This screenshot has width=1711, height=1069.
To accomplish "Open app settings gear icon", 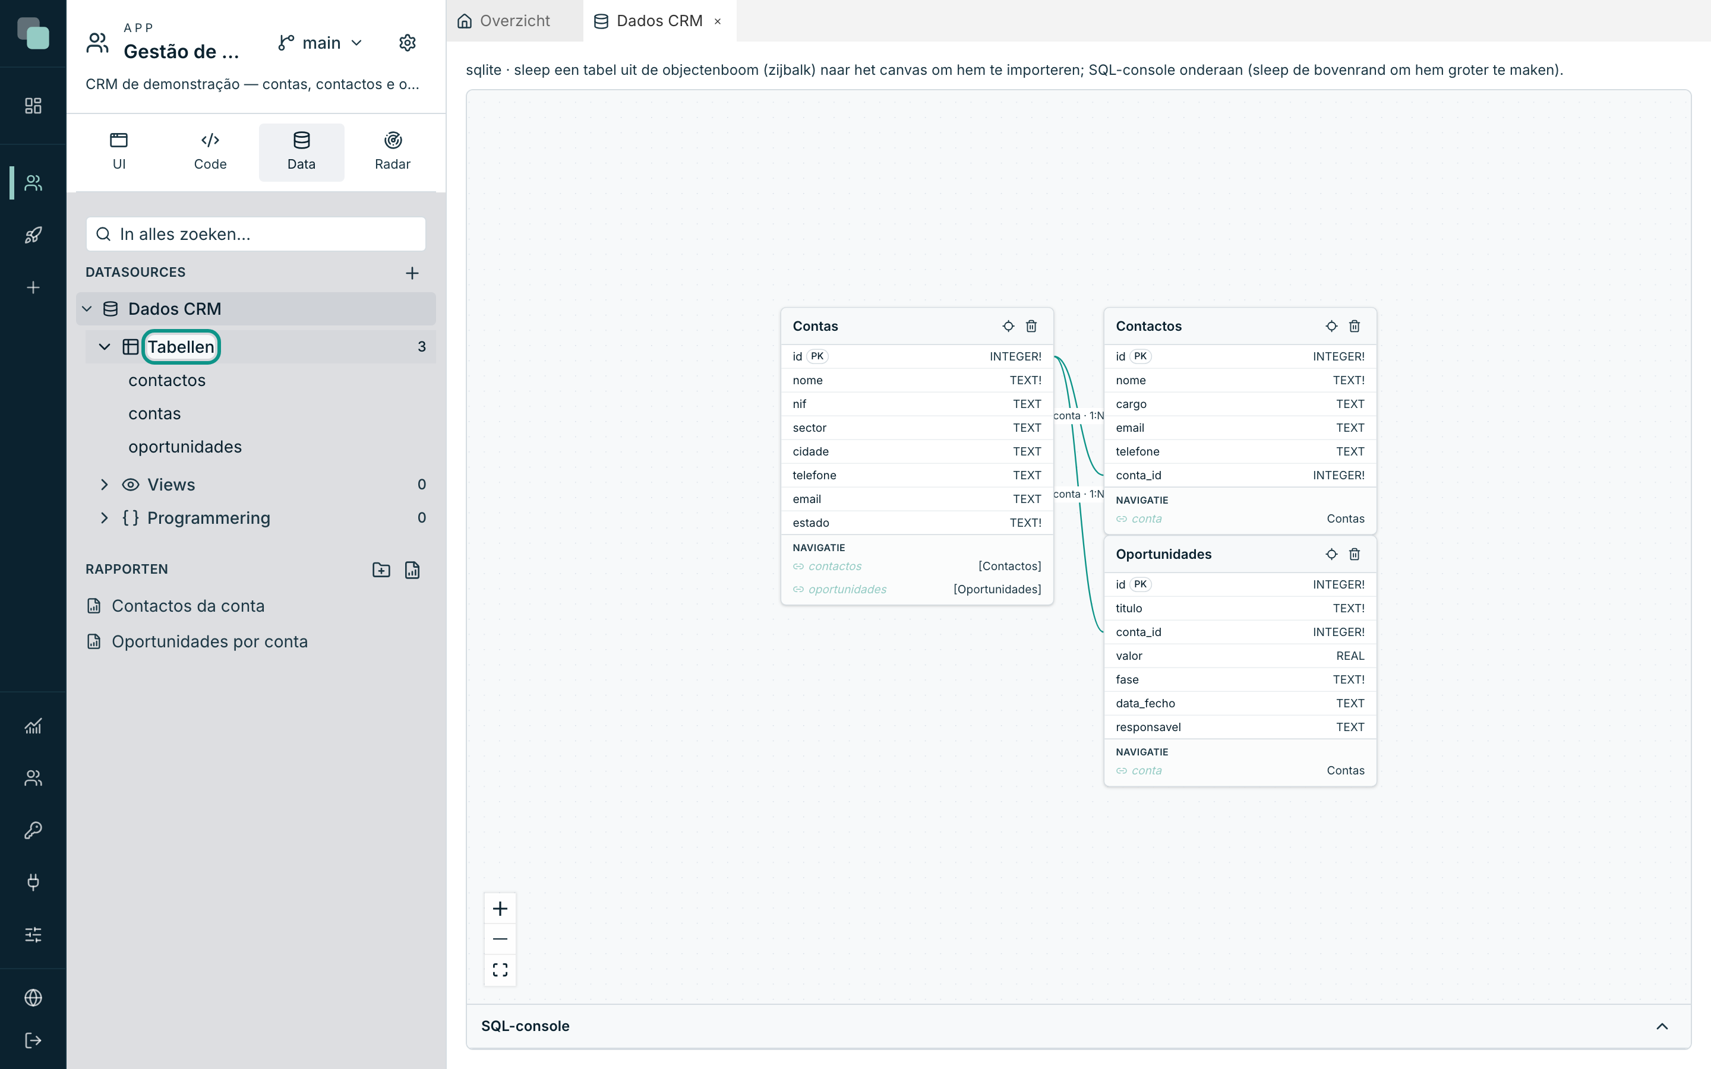I will (x=407, y=42).
